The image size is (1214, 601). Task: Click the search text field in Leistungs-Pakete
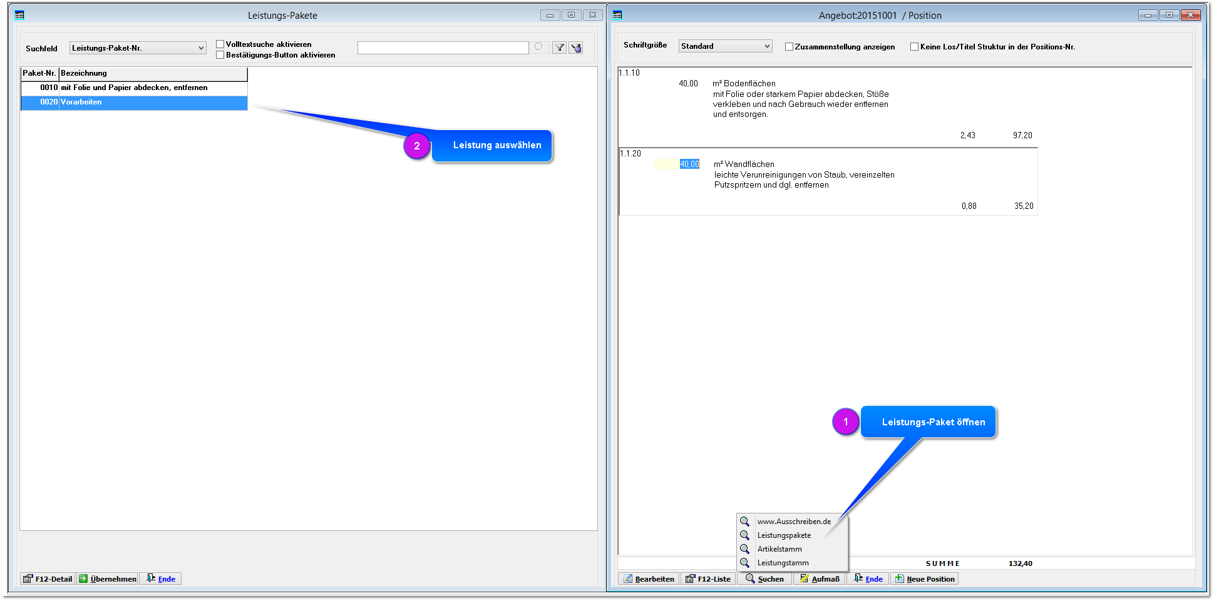tap(443, 48)
